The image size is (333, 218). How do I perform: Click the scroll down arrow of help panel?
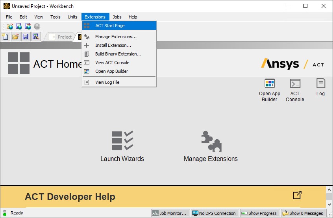tap(329, 204)
